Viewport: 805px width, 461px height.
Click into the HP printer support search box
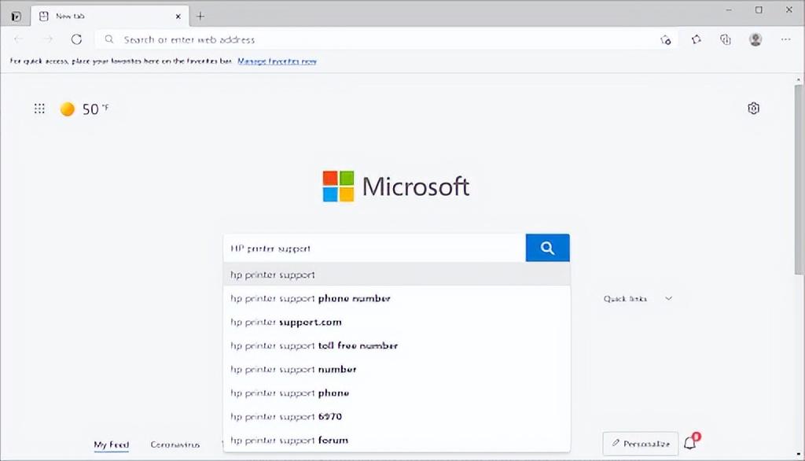pos(374,249)
